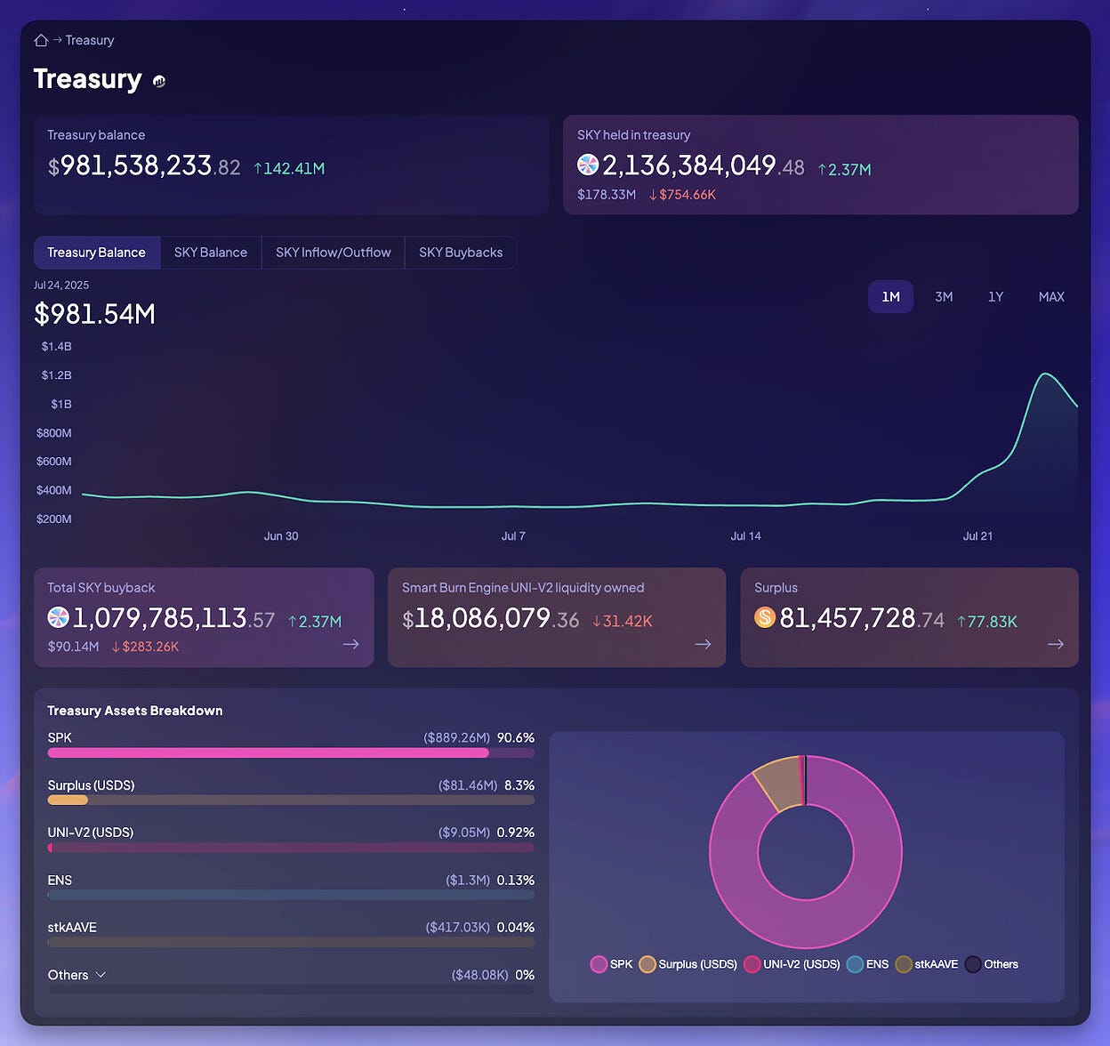Screen dimensions: 1110x1046
Task: Select the 3M time range
Action: (944, 297)
